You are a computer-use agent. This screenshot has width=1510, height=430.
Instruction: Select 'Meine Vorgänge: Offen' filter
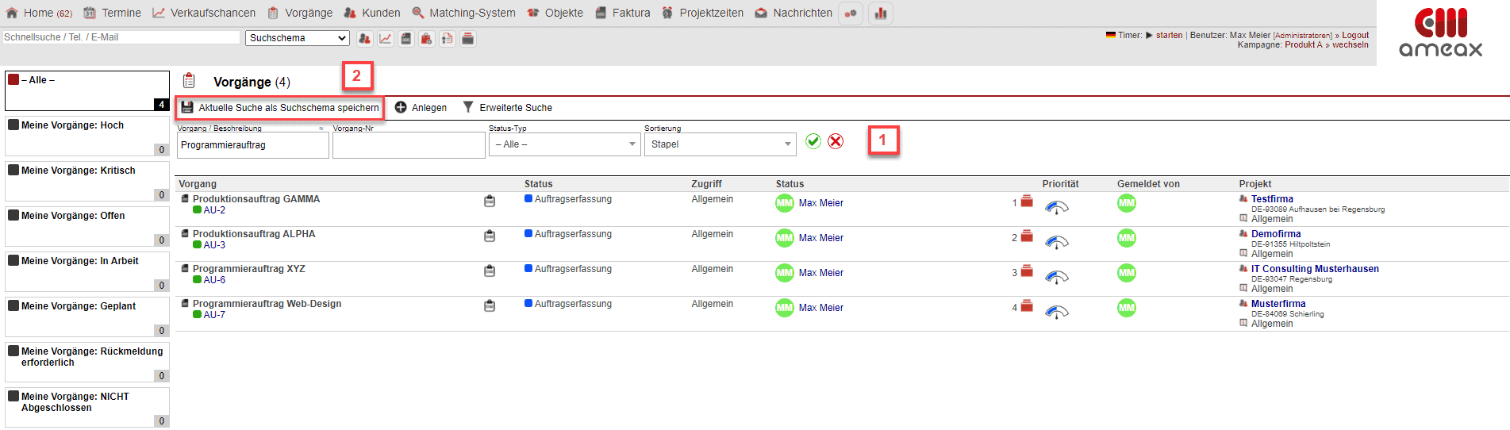point(86,226)
